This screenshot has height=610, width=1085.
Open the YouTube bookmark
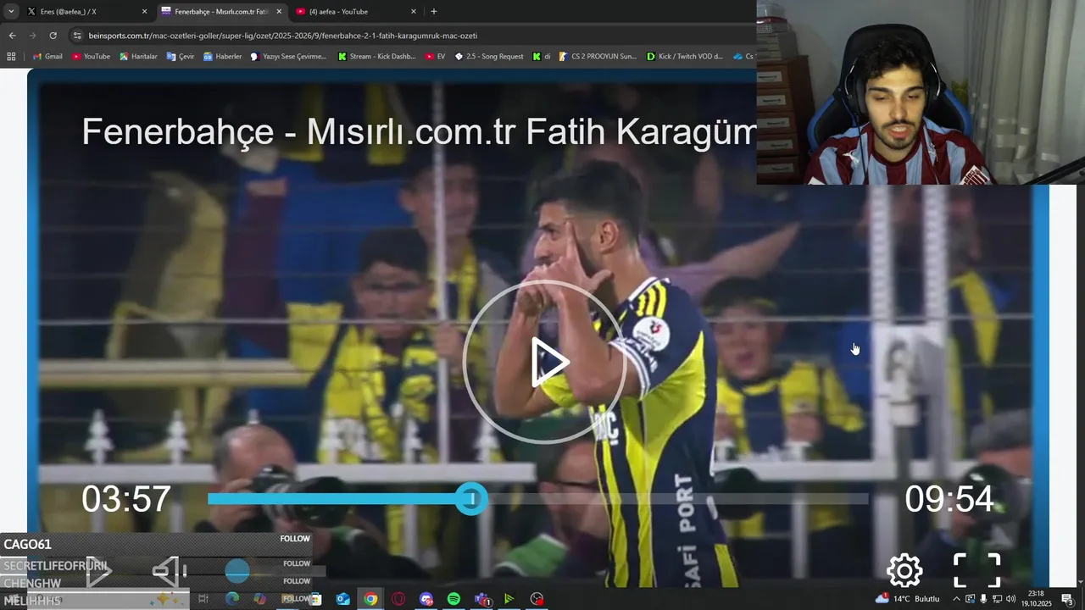[91, 57]
